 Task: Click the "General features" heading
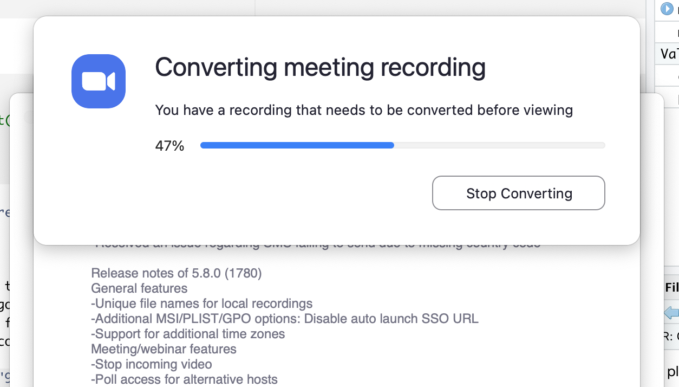click(x=139, y=288)
